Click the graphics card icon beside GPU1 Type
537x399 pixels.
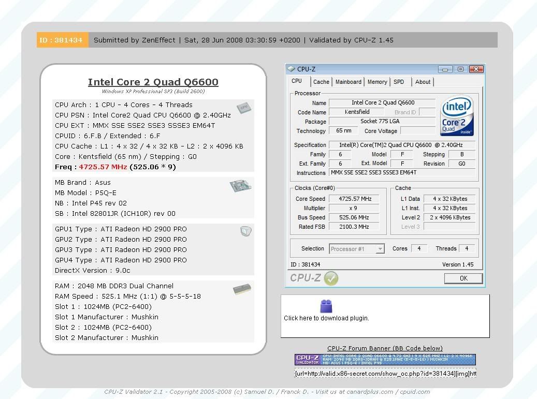(246, 231)
